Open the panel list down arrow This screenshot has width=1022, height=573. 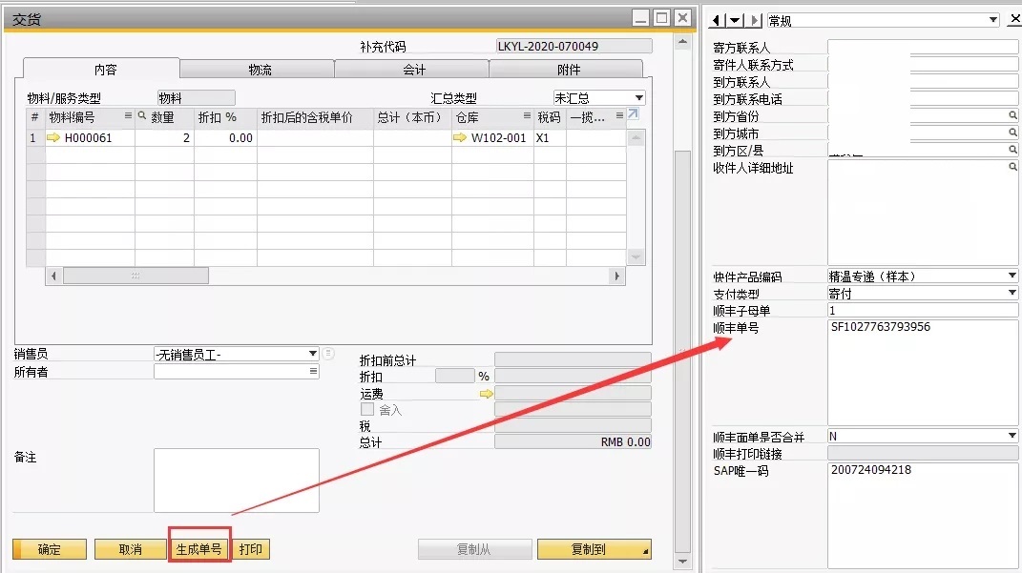735,20
